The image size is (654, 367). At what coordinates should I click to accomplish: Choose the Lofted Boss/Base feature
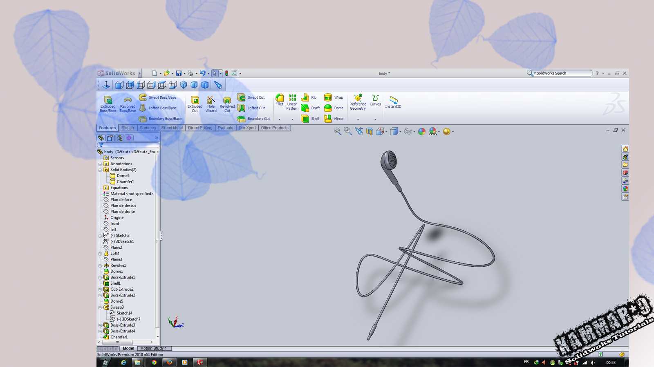158,108
